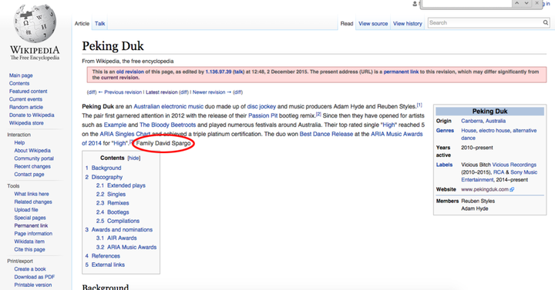Open Special pages link
The height and width of the screenshot is (290, 555).
pyautogui.click(x=30, y=218)
